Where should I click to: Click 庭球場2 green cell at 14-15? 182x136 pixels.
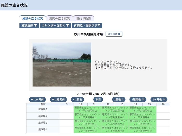click(x=142, y=116)
